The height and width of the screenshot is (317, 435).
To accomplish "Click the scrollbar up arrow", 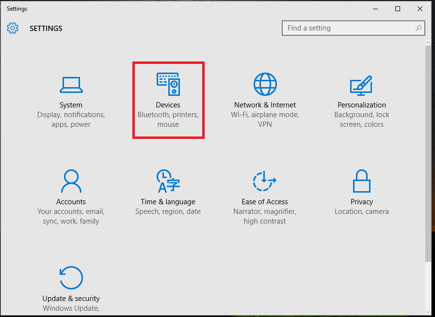I will (x=428, y=43).
